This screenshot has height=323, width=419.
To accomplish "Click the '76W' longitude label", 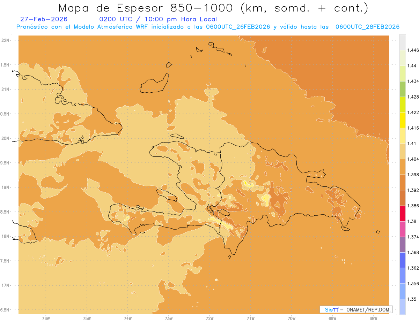I will pos(46,318).
